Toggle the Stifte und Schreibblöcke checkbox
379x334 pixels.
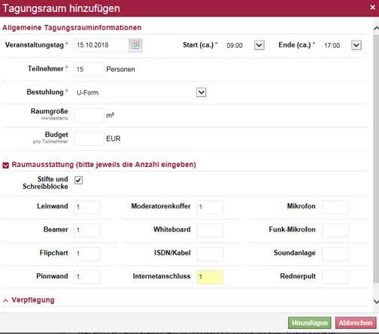tap(78, 180)
